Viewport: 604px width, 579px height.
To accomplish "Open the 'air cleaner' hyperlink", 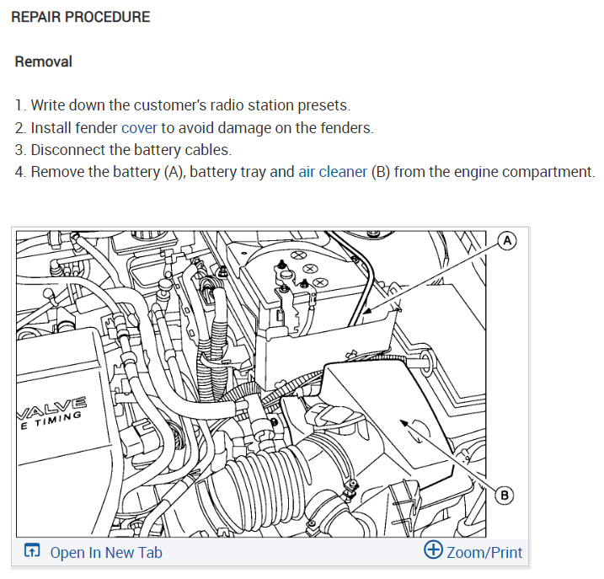I will pos(333,172).
